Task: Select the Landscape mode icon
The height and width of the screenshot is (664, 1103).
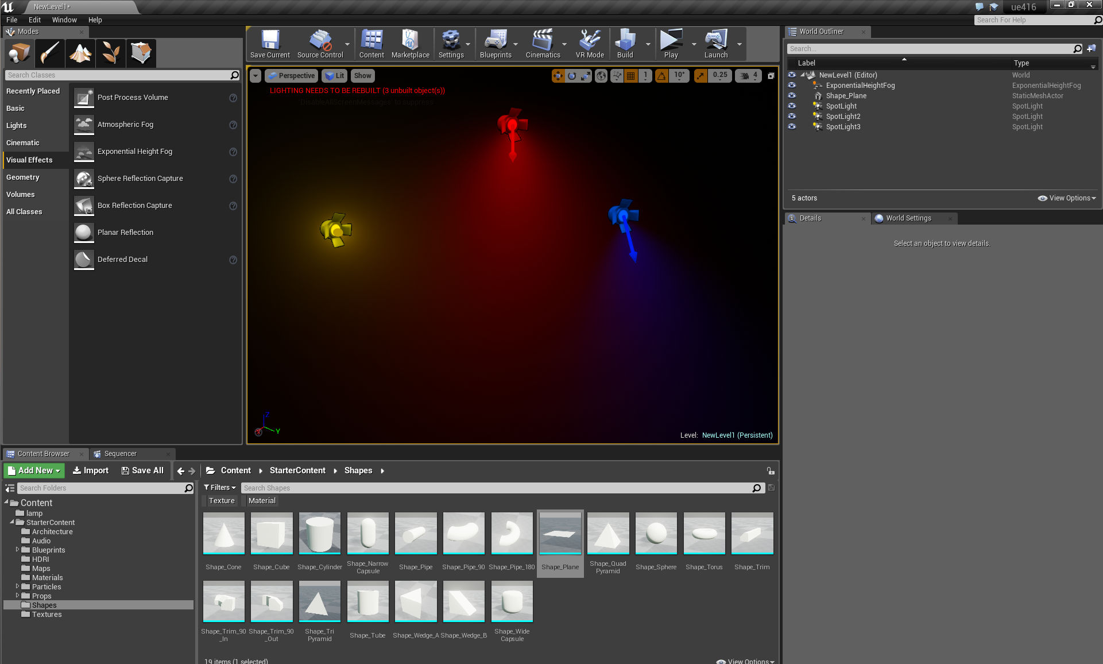Action: tap(80, 53)
